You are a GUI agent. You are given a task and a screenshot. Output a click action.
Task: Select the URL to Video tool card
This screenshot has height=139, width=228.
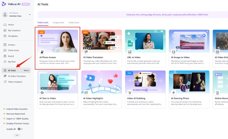point(145,48)
